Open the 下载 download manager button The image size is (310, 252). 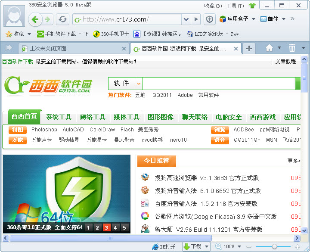(x=193, y=246)
